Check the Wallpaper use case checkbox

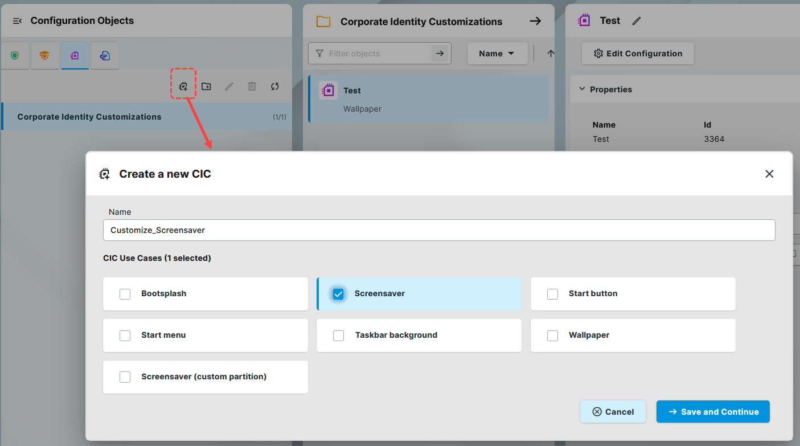[x=552, y=335]
